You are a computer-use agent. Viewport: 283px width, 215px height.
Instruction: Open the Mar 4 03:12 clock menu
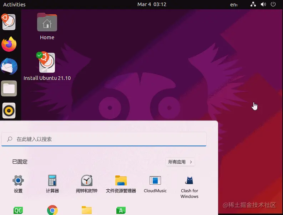(152, 4)
